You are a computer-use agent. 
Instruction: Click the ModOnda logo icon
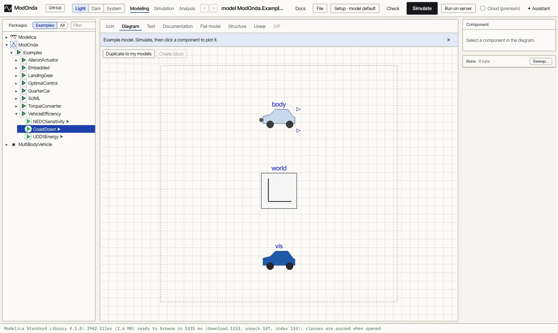[8, 8]
